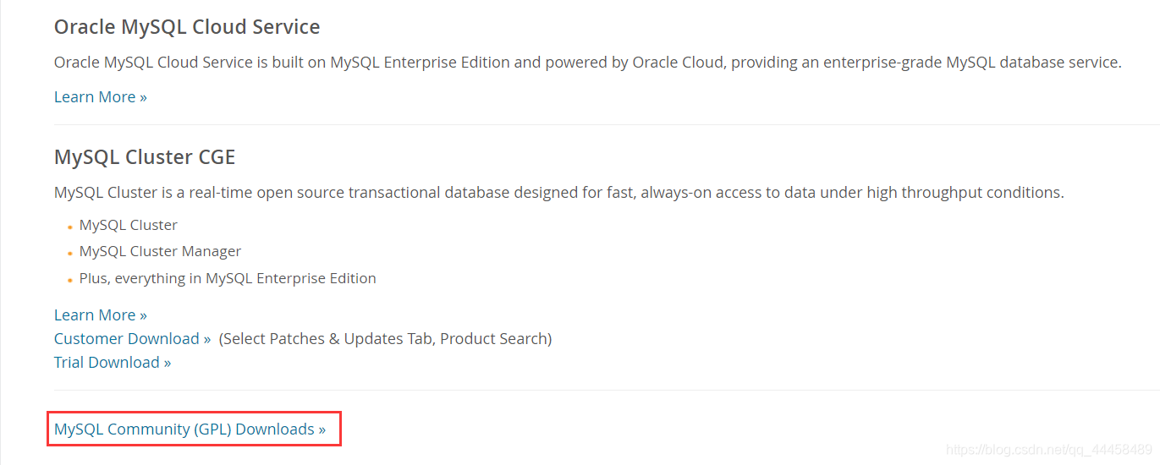Click the Oracle MySQL Cloud Service heading

pos(187,27)
